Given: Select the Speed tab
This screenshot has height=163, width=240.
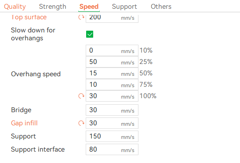Looking at the screenshot, I should pos(89,7).
